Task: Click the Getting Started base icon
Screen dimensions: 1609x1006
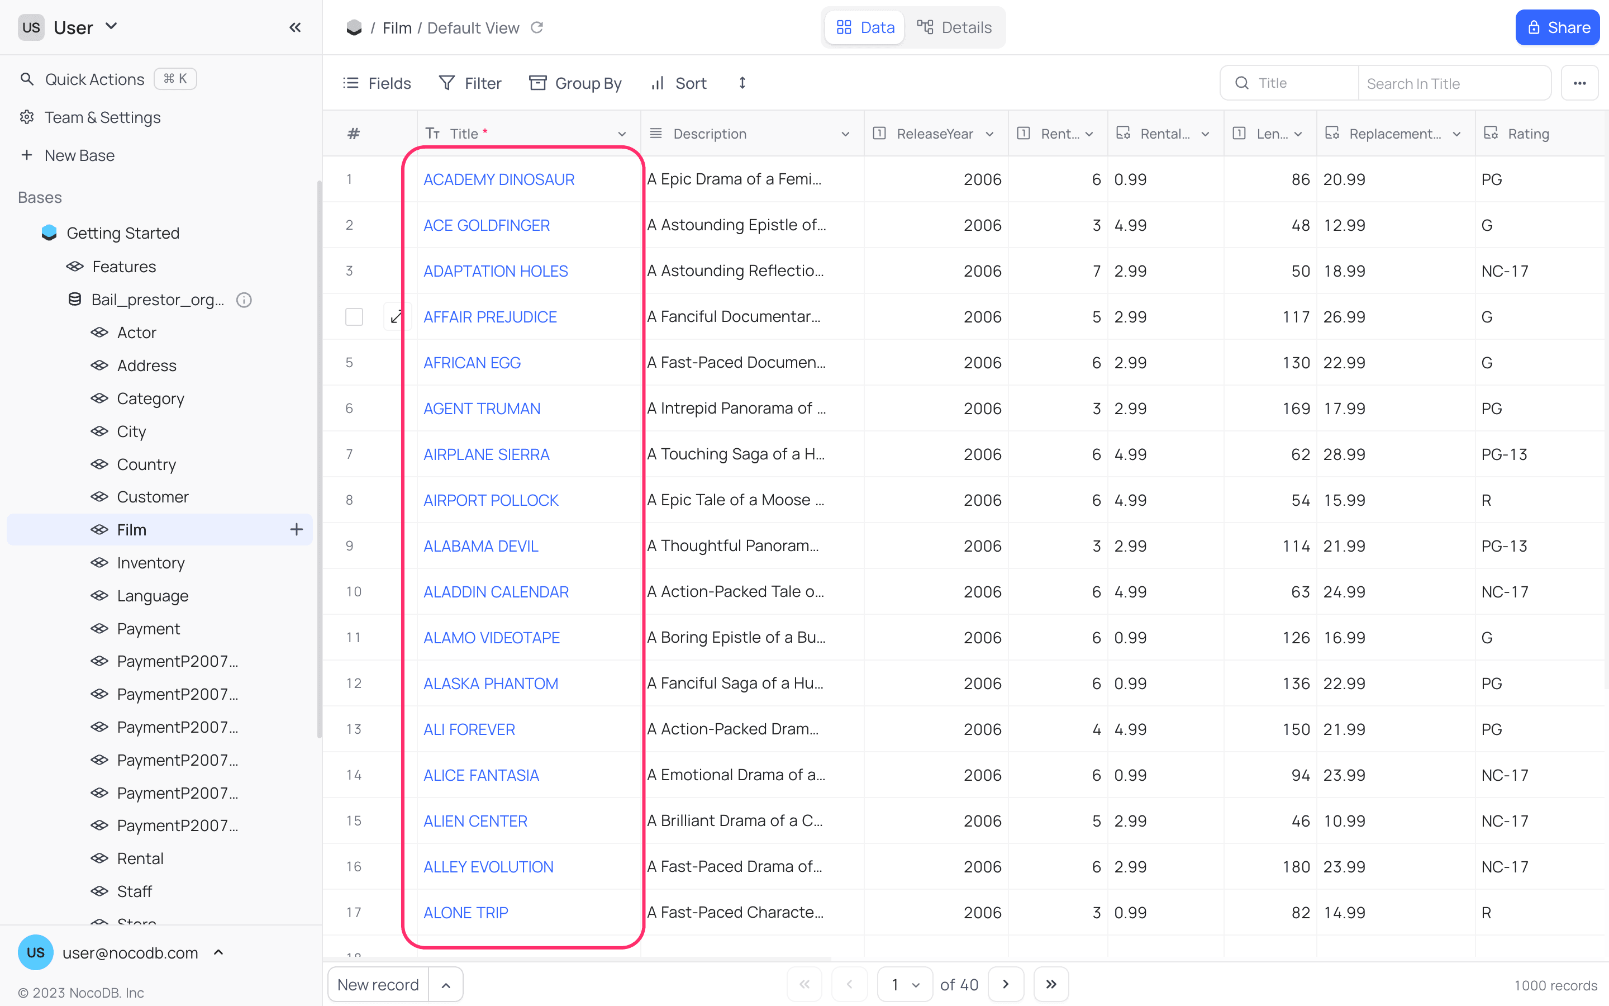Action: tap(49, 233)
